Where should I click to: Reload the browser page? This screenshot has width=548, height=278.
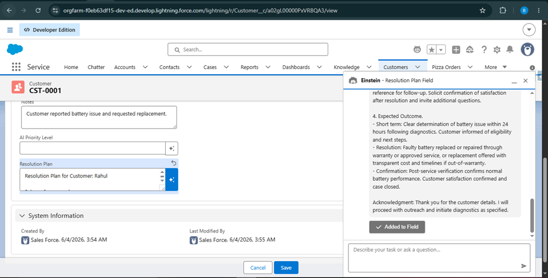coord(38,11)
